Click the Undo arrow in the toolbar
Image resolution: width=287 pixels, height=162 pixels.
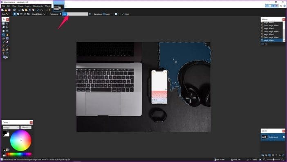tap(38, 10)
